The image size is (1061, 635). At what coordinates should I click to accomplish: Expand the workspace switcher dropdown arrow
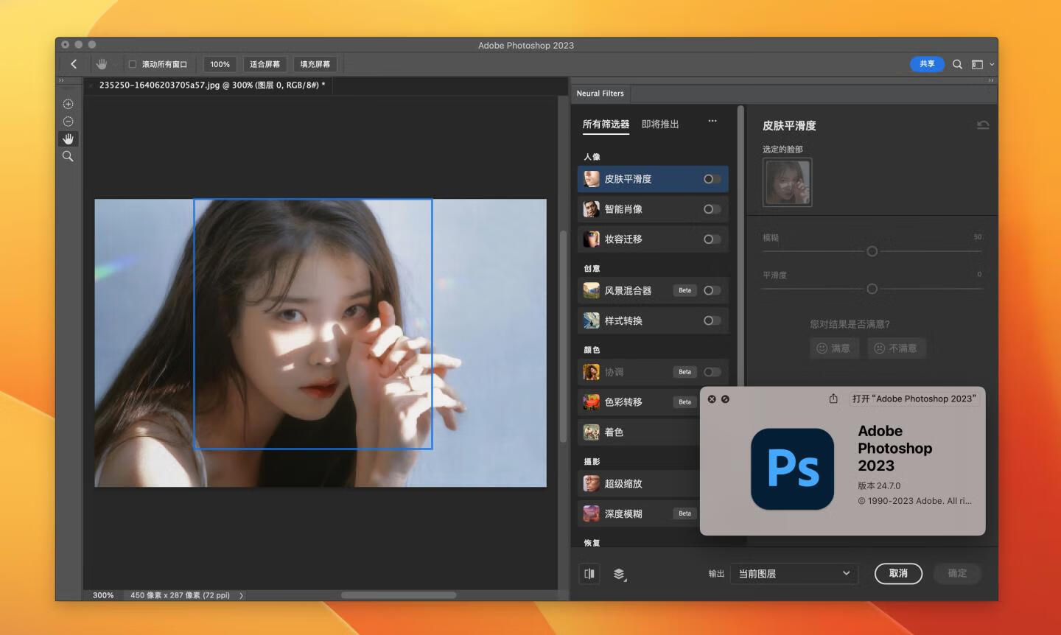tap(992, 65)
